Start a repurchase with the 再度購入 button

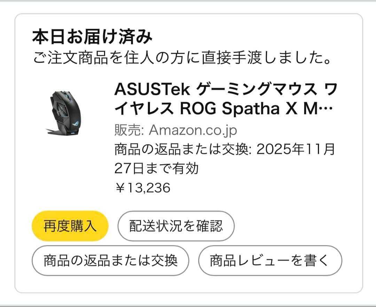click(70, 226)
